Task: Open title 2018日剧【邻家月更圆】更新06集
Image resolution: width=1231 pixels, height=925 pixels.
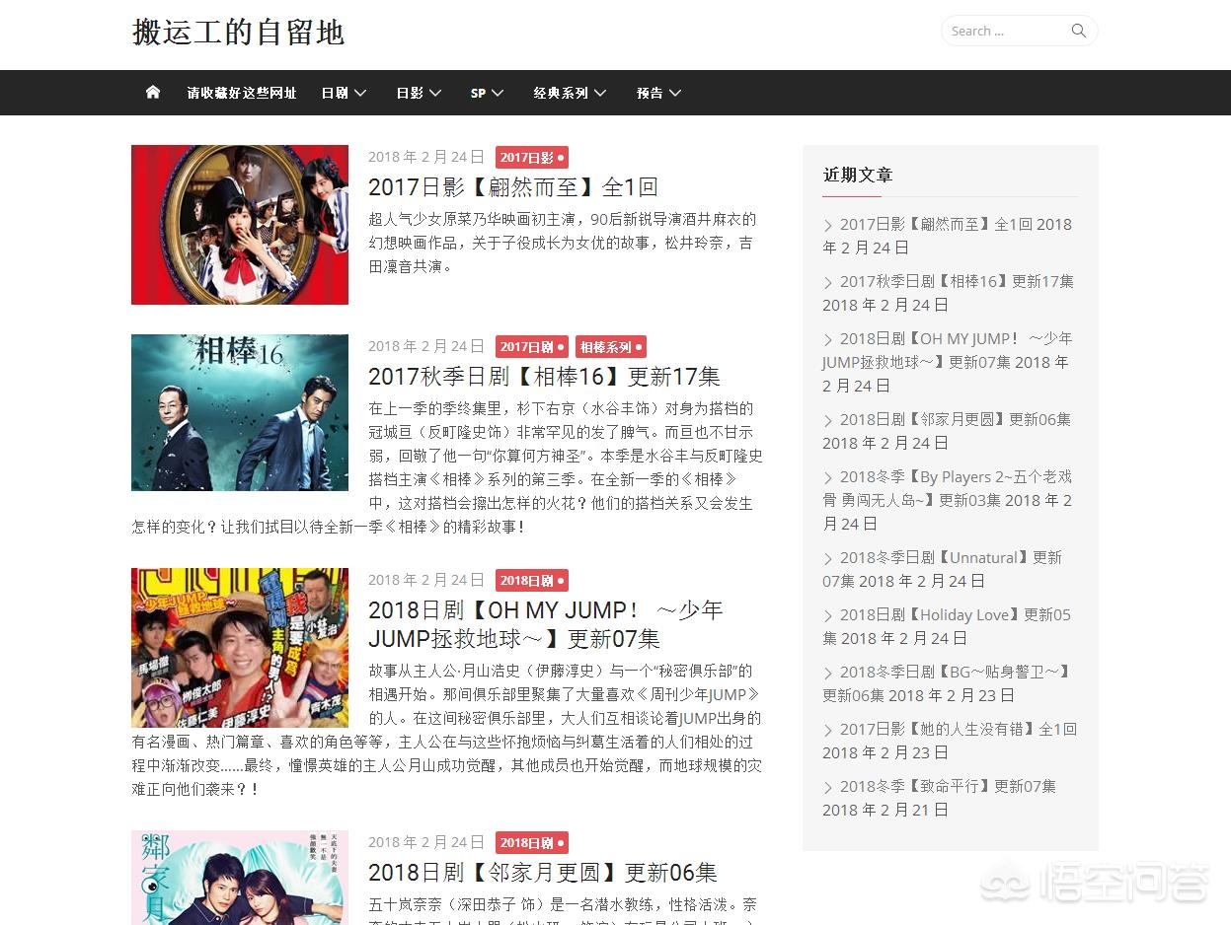Action: [x=543, y=873]
